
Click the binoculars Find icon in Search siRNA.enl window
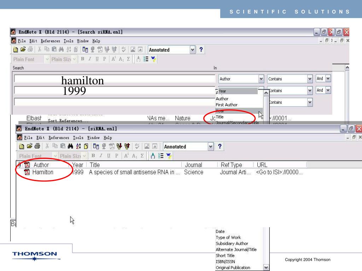(61, 49)
